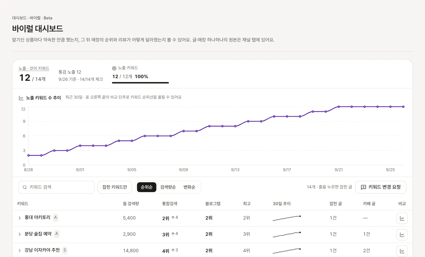Image resolution: width=425 pixels, height=257 pixels.
Task: Click the 노출 키워드 100% progress bar
Action: click(x=140, y=83)
